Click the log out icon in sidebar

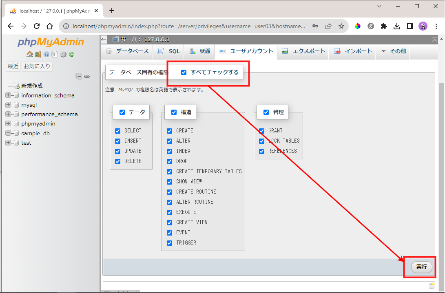38,54
